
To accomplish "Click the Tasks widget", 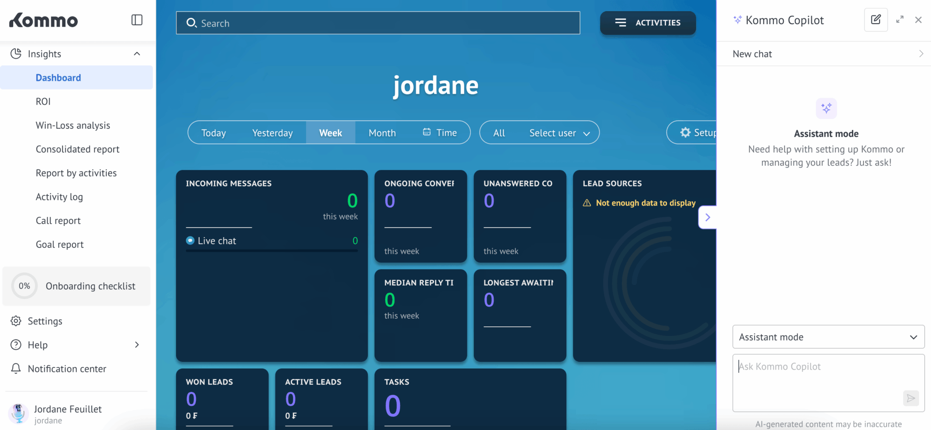I will pyautogui.click(x=471, y=399).
